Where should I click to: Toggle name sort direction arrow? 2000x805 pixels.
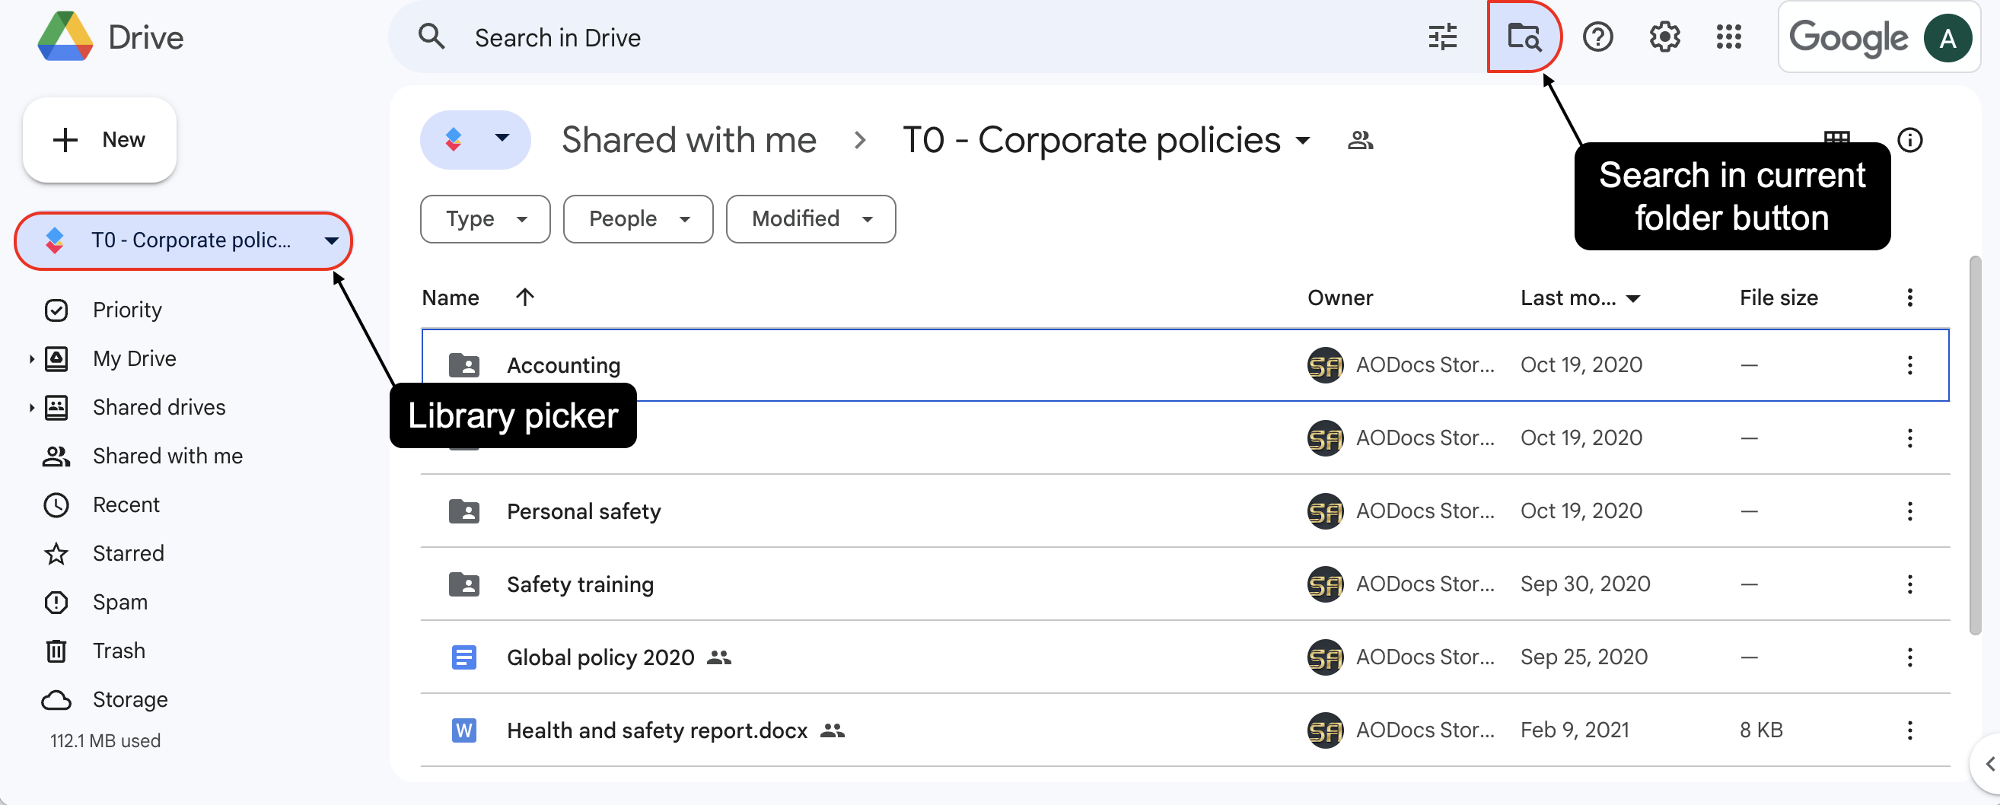(525, 297)
